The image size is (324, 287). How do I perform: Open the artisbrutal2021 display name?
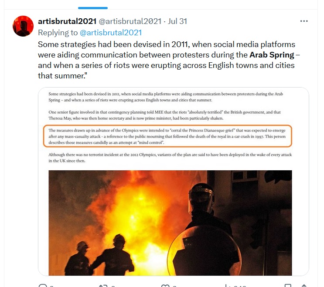[67, 21]
